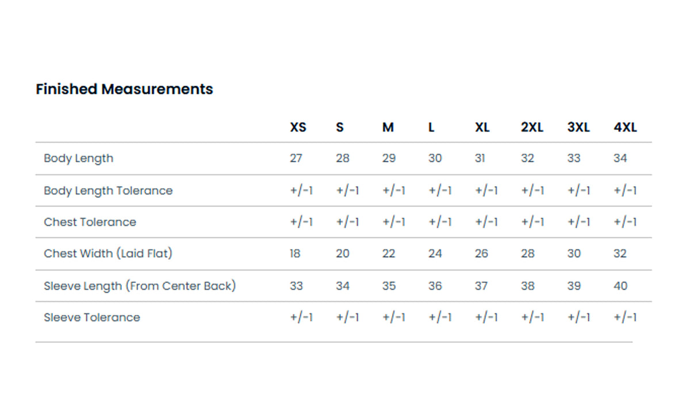Select the 3XL size column header
690x414 pixels.
pos(578,128)
